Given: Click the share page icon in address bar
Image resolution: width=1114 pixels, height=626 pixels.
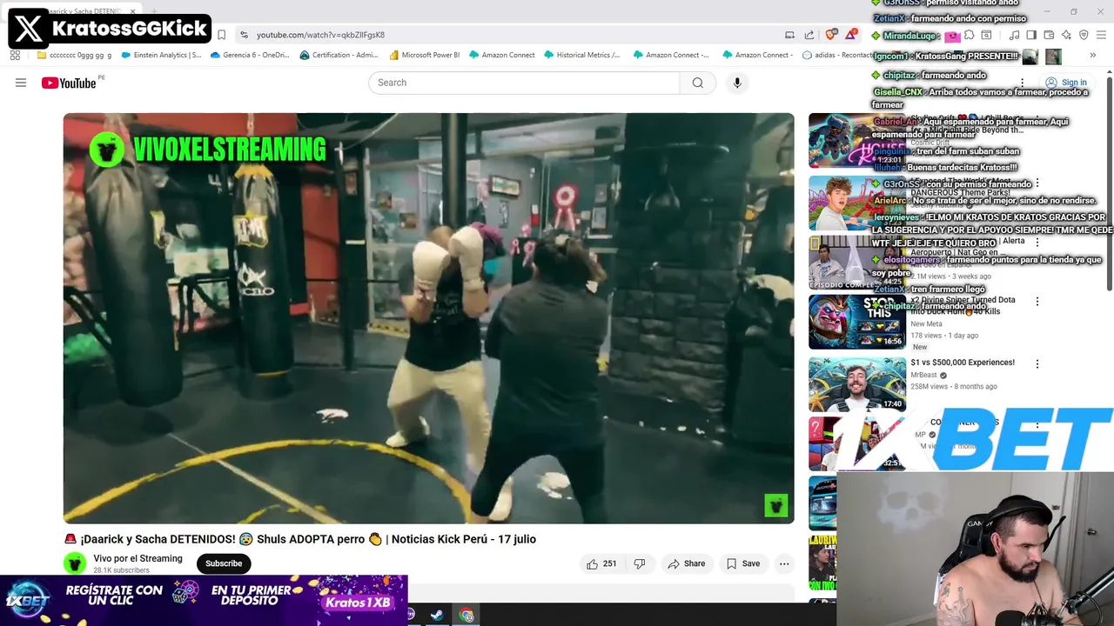Looking at the screenshot, I should tap(809, 35).
